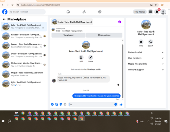Bookmark this page with the star icon
The image size is (170, 132).
pyautogui.click(x=156, y=5)
